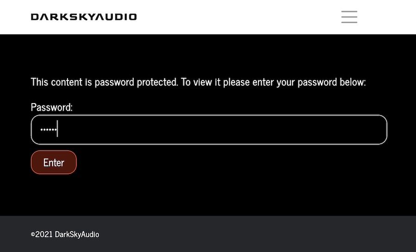
Task: Focus the masked password dots in field
Action: [x=48, y=129]
